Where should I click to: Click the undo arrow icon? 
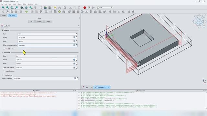[55, 8]
